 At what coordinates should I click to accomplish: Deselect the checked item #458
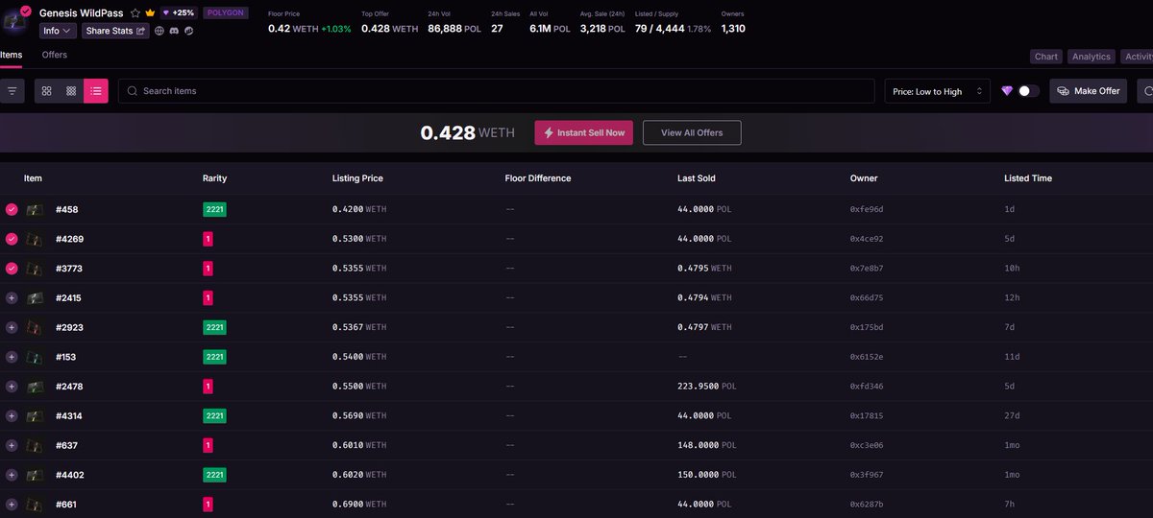[12, 209]
